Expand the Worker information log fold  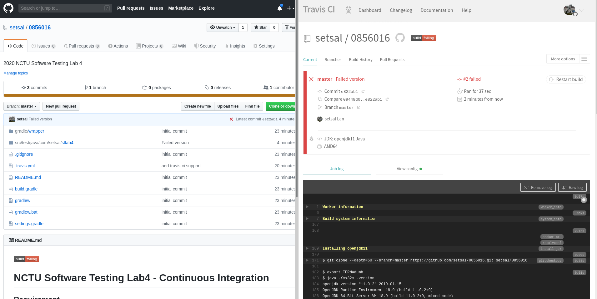click(307, 207)
